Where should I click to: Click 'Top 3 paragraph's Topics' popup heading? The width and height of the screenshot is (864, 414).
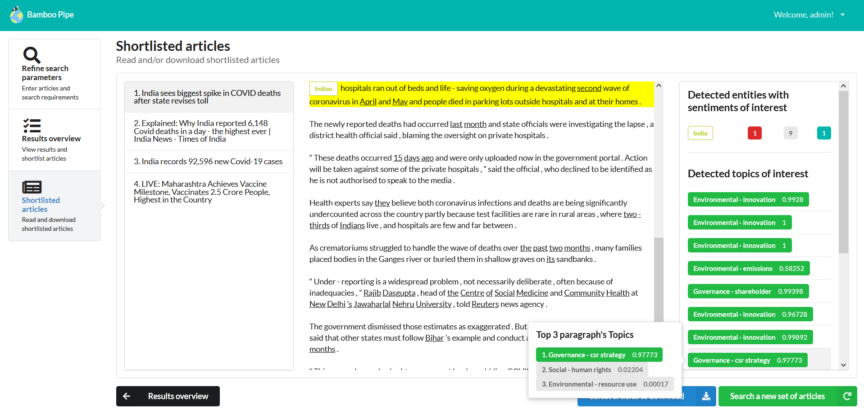point(585,335)
